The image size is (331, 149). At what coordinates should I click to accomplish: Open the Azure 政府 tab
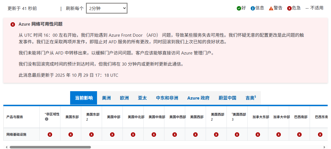click(x=198, y=98)
